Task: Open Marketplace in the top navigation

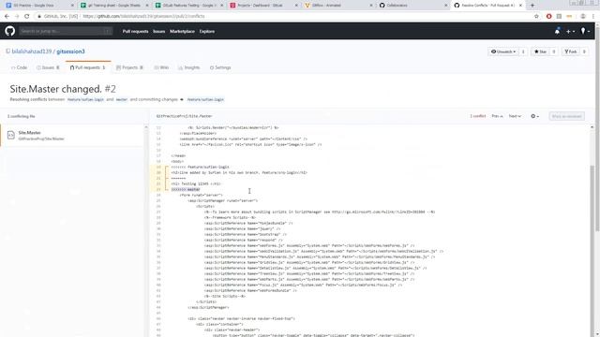Action: coord(182,31)
